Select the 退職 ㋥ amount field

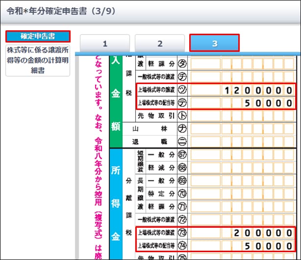click(243, 142)
